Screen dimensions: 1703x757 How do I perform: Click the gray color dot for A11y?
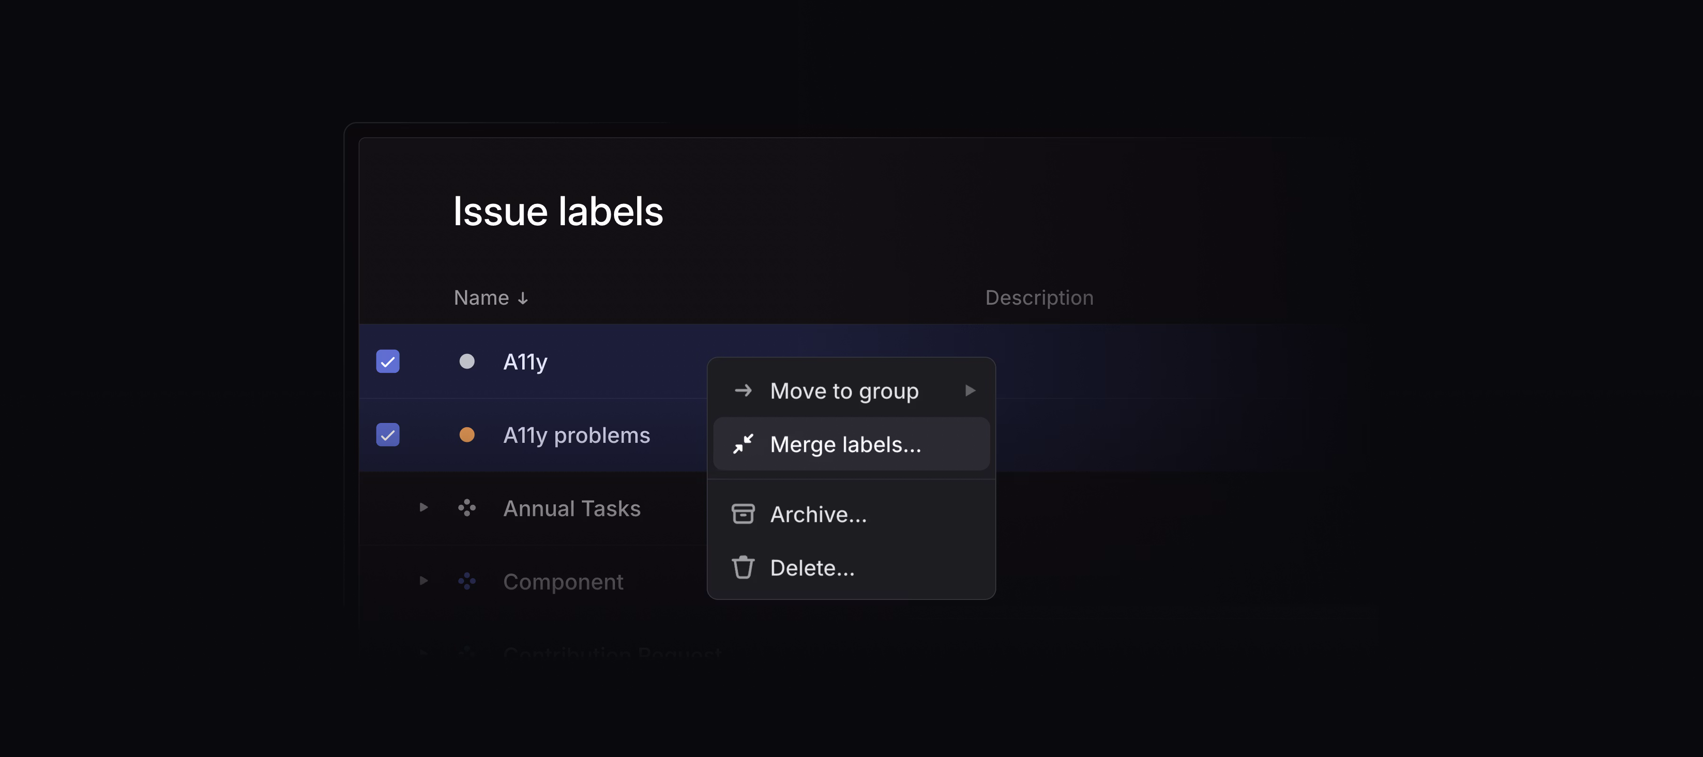(x=467, y=361)
